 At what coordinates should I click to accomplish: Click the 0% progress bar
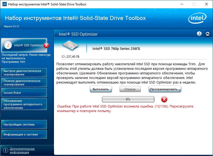coord(128,99)
